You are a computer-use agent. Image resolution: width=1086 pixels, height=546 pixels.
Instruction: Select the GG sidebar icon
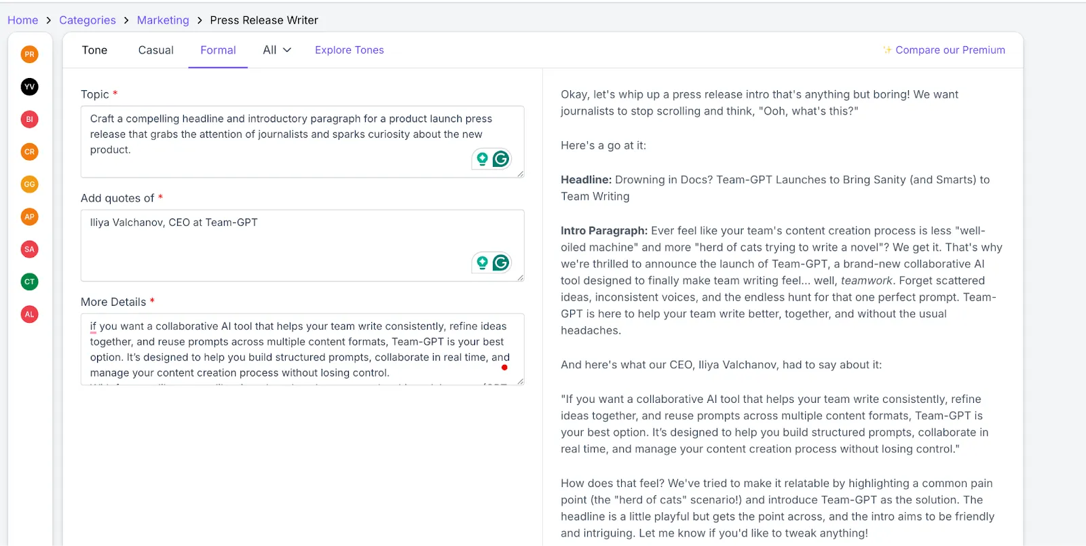click(29, 184)
